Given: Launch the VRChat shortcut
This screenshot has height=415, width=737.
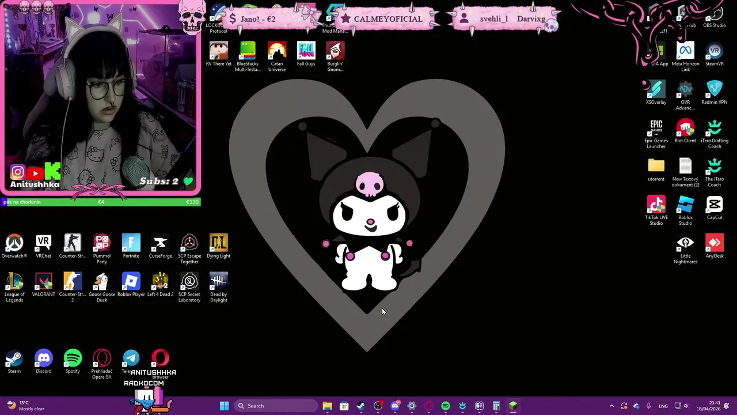Looking at the screenshot, I should coord(43,246).
